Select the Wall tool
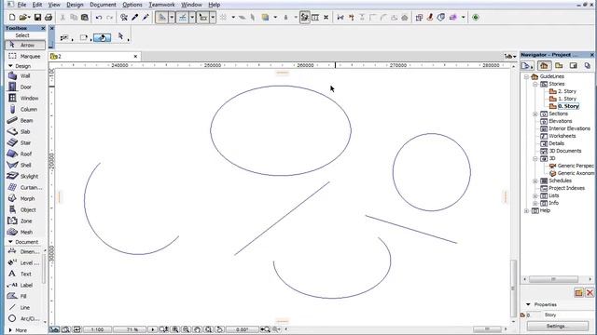597x335 pixels. [25, 76]
